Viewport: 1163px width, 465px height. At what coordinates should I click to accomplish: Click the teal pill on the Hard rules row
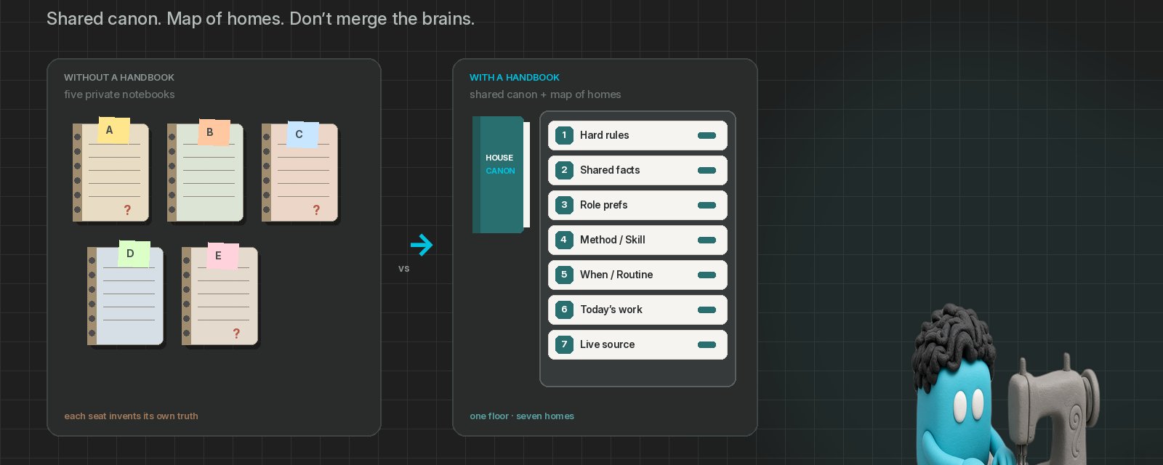pyautogui.click(x=707, y=135)
